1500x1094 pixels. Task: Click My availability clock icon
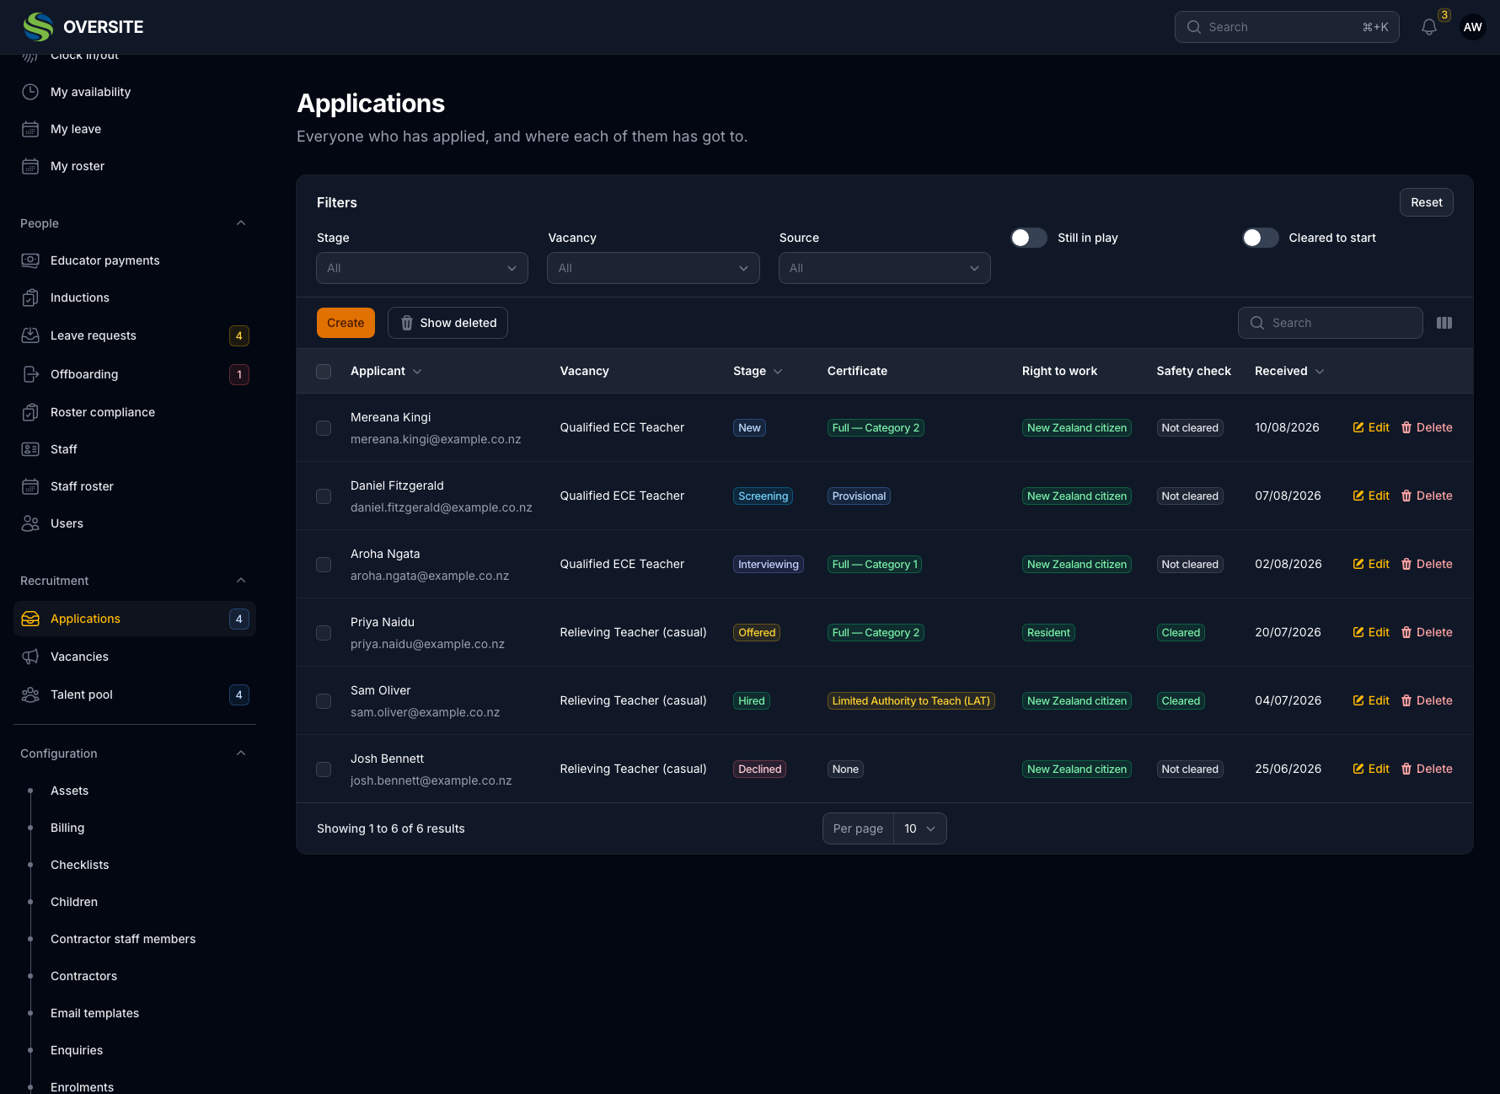[30, 92]
